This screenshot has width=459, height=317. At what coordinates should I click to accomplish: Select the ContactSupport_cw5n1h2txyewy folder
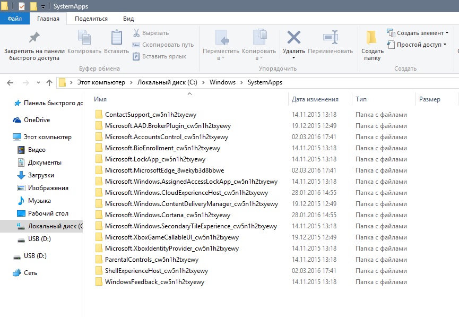tap(151, 115)
